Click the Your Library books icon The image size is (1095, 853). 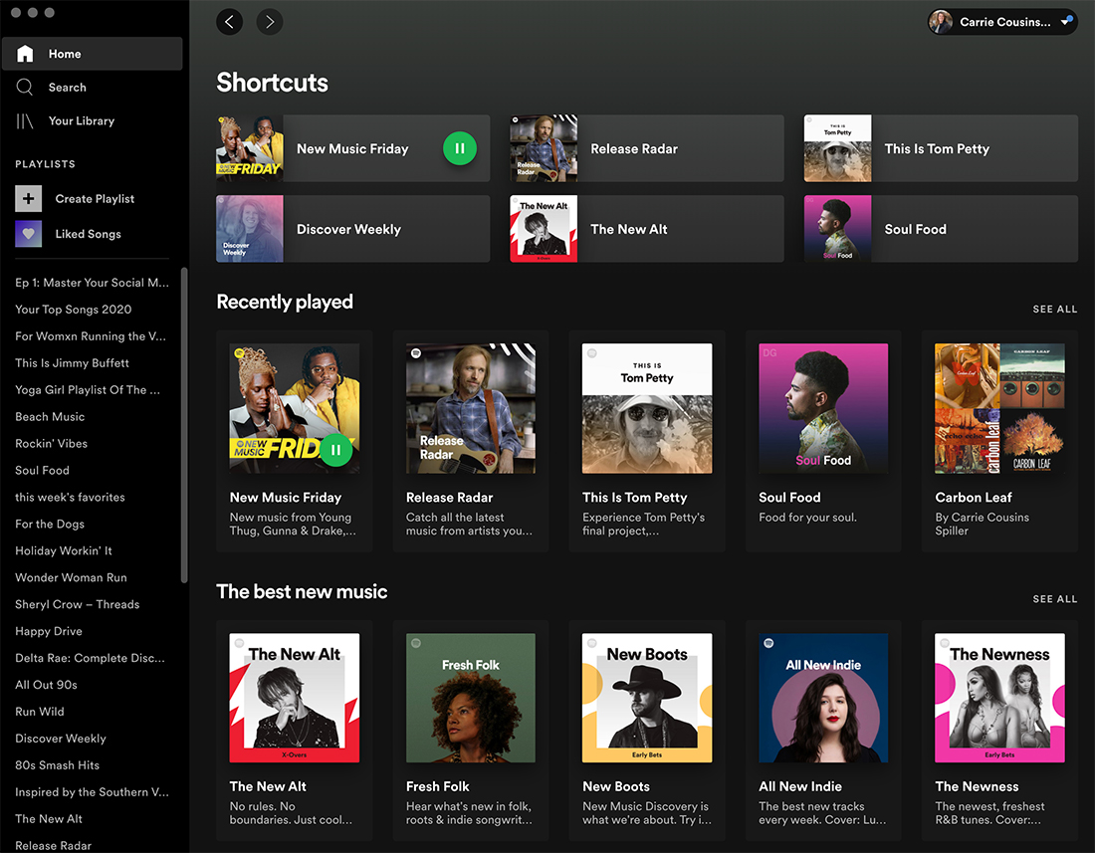pyautogui.click(x=25, y=120)
